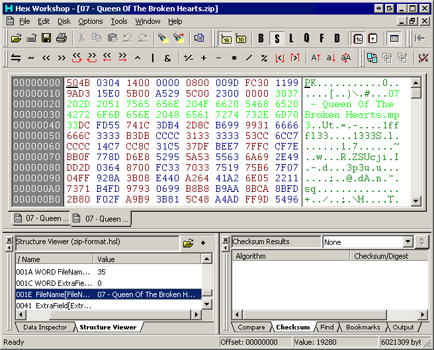Screen dimensions: 434x350
Task: Click hex editor scrollbar down arrow
Action: (x=415, y=200)
